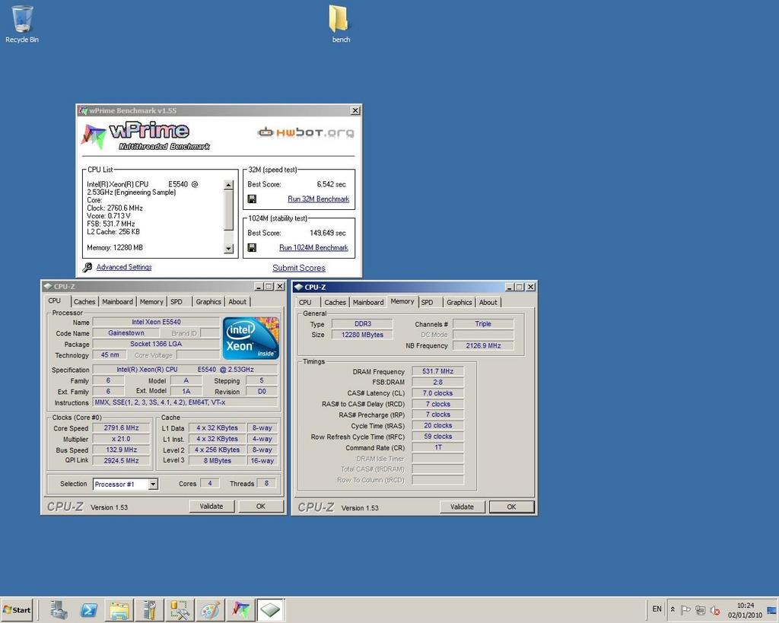Close the wPrime Benchmark window
The image size is (779, 623).
coord(355,110)
